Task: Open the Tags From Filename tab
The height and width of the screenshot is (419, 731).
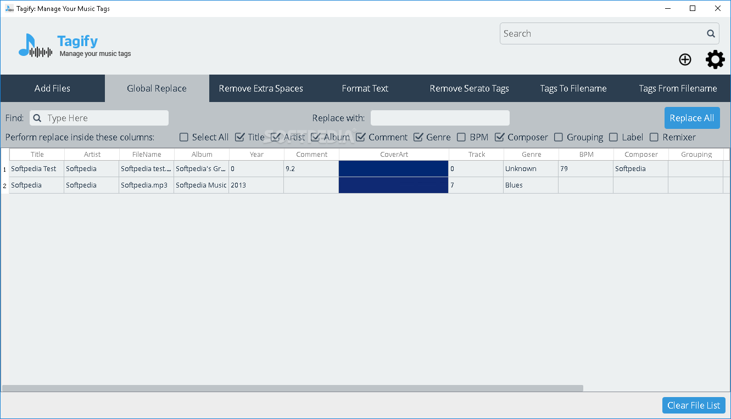Action: [678, 88]
